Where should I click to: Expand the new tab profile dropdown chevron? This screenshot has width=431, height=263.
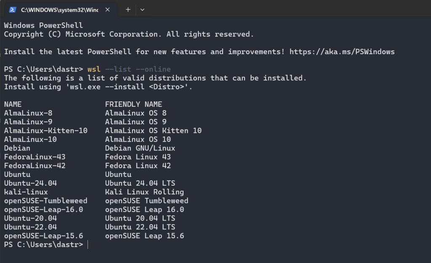(142, 10)
